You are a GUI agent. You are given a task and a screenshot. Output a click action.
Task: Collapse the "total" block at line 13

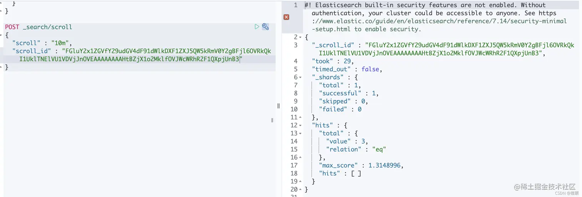click(x=300, y=133)
